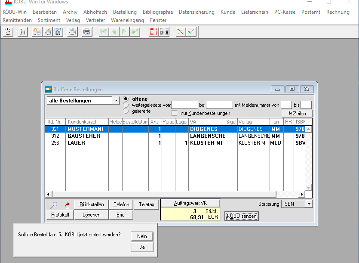Enable 'nur Kundenbestellungen' checkbox
Viewport: 359px width, 263px height.
(x=175, y=113)
